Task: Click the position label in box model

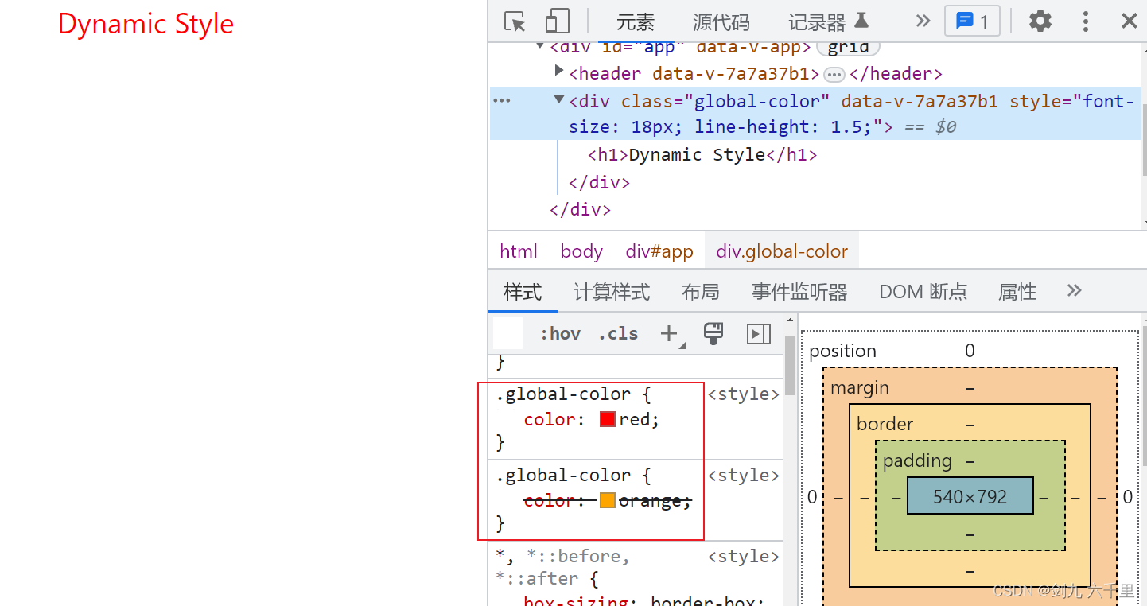Action: [x=842, y=351]
